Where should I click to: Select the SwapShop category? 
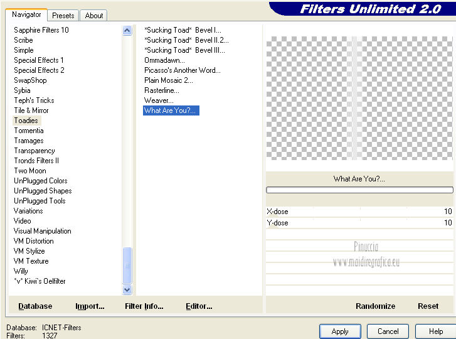point(30,80)
